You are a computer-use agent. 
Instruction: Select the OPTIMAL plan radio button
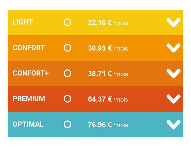click(x=67, y=124)
